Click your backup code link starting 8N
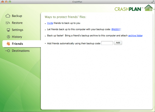Viewport: 155px width, 112px height. click(x=116, y=29)
